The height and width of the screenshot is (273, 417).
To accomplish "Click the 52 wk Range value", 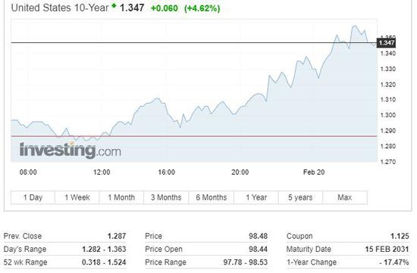I will [104, 262].
